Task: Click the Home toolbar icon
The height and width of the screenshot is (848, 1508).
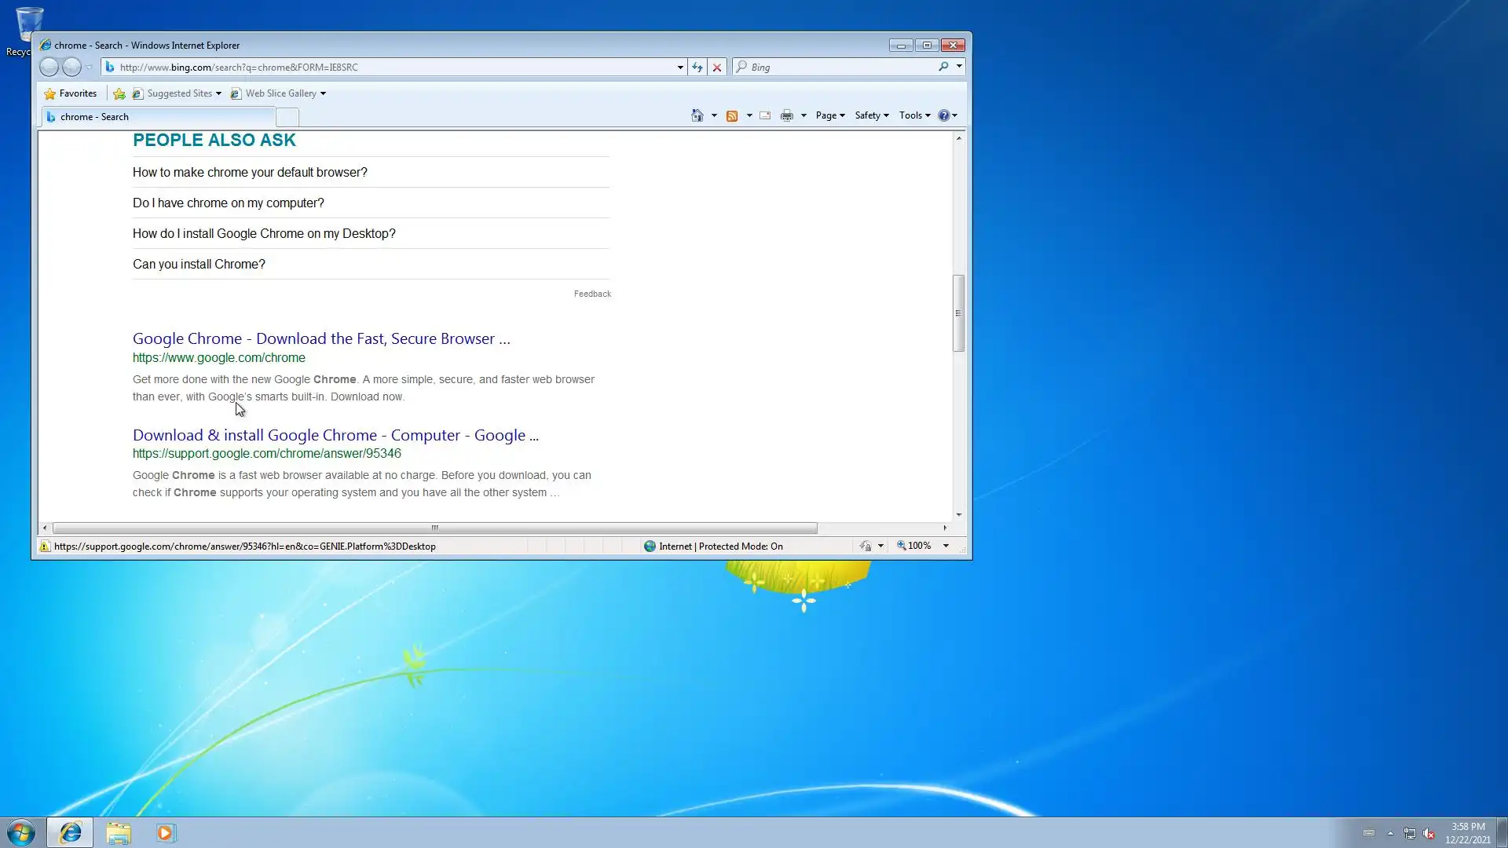Action: coord(697,115)
